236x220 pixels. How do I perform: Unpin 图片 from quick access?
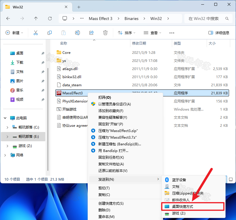click(x=43, y=81)
